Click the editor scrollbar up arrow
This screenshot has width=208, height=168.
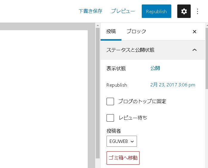click(x=98, y=26)
